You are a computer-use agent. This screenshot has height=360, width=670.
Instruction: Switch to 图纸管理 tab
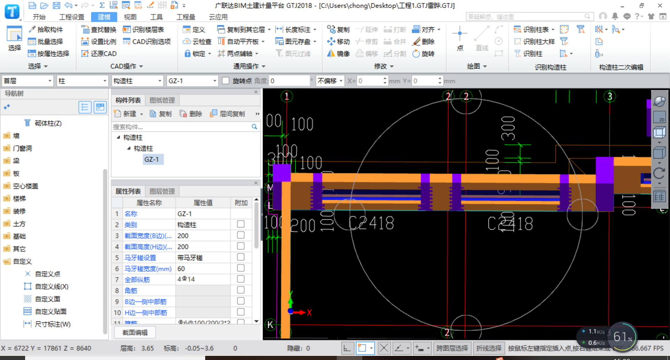[162, 100]
